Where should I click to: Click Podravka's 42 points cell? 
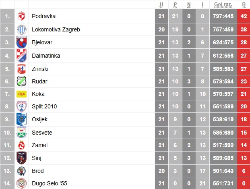point(244,17)
